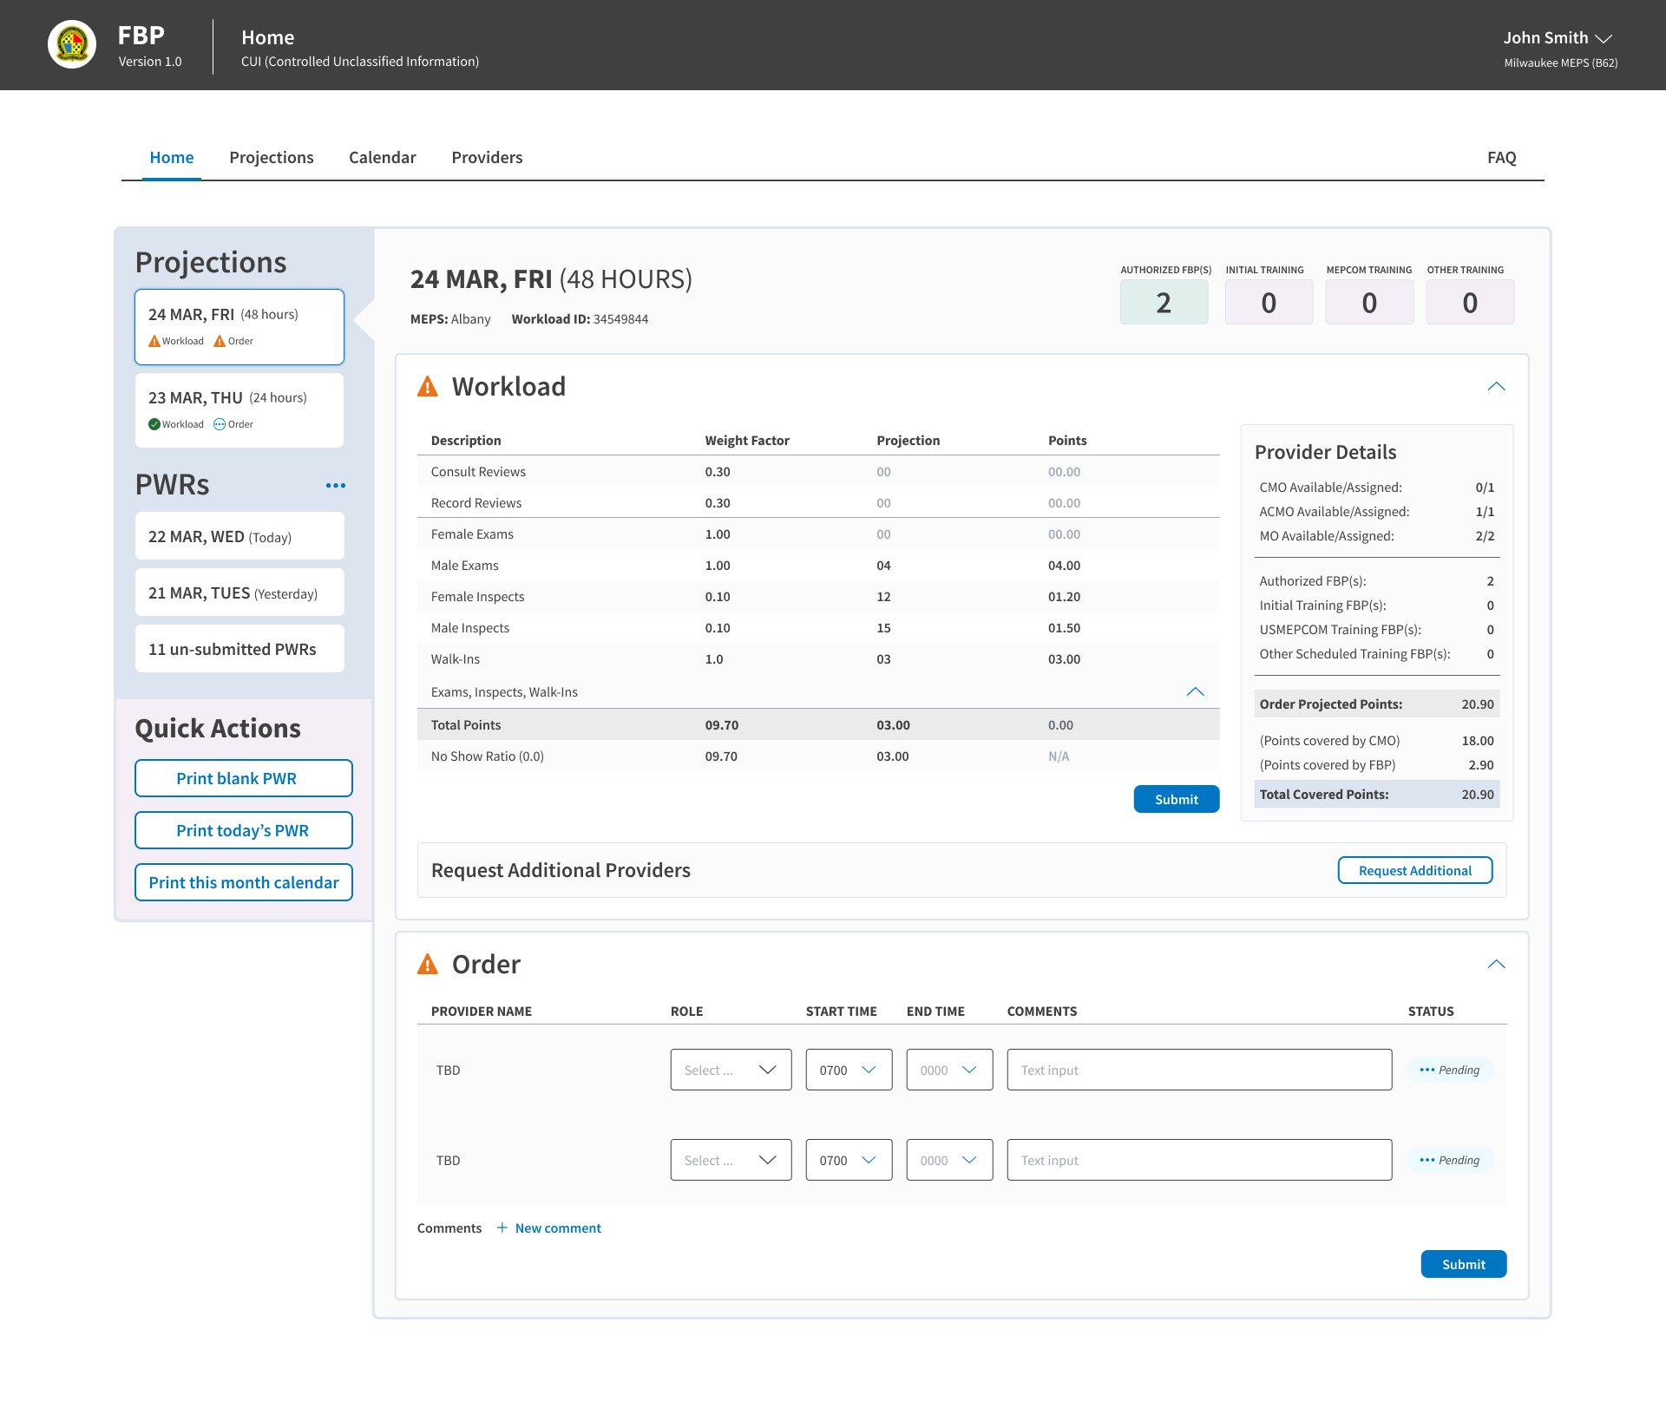Switch to the Calendar tab
Viewport: 1666px width, 1414px height.
(x=383, y=157)
